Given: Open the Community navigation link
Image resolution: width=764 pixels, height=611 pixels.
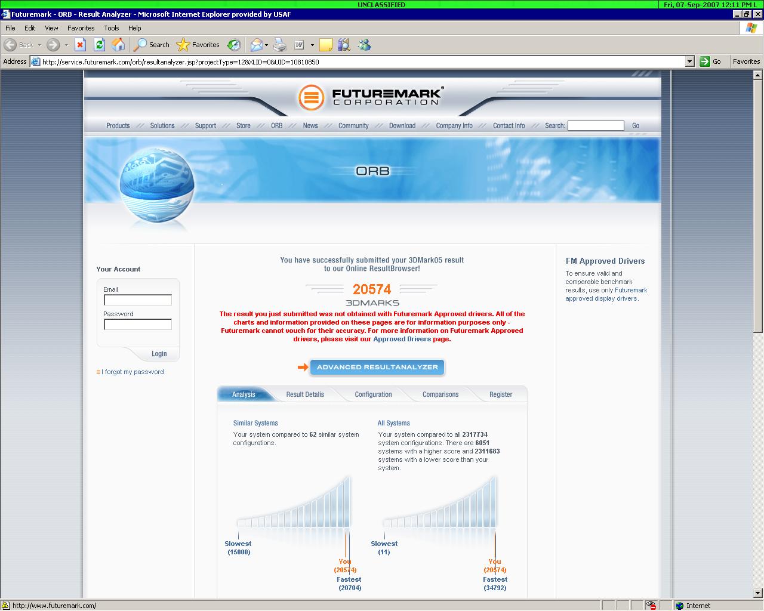Looking at the screenshot, I should 353,126.
